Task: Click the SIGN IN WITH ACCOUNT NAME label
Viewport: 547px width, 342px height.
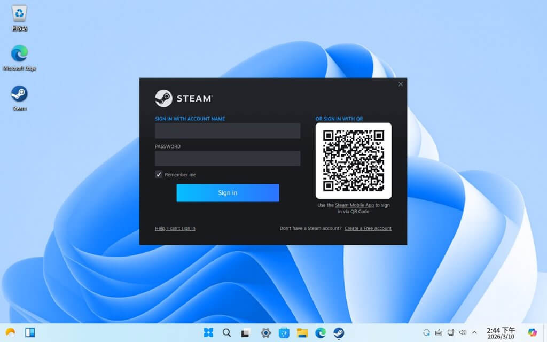Action: [190, 119]
